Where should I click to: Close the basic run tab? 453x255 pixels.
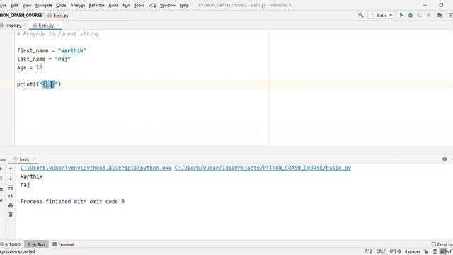33,159
